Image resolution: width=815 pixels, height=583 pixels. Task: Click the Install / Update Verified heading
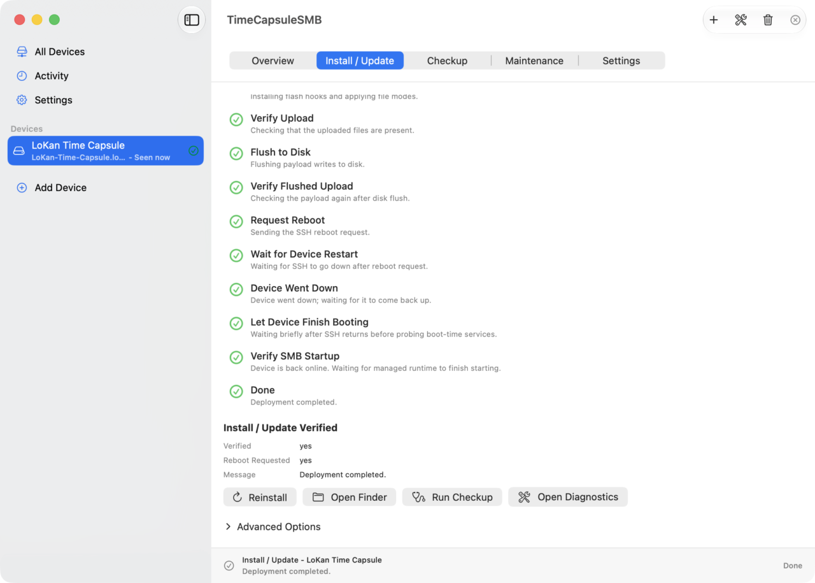click(x=280, y=428)
